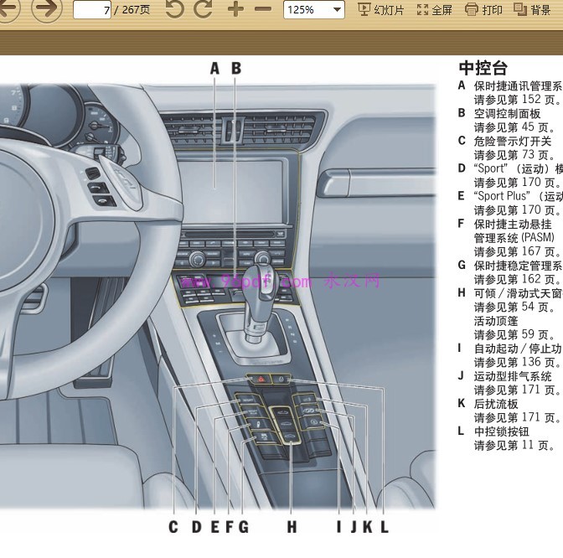
Task: Select text 请参见第 59 页。
Action: [514, 335]
